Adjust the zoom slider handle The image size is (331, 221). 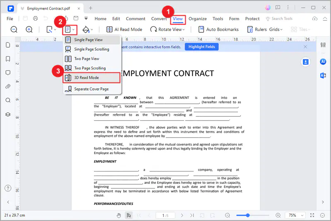pyautogui.click(x=248, y=215)
